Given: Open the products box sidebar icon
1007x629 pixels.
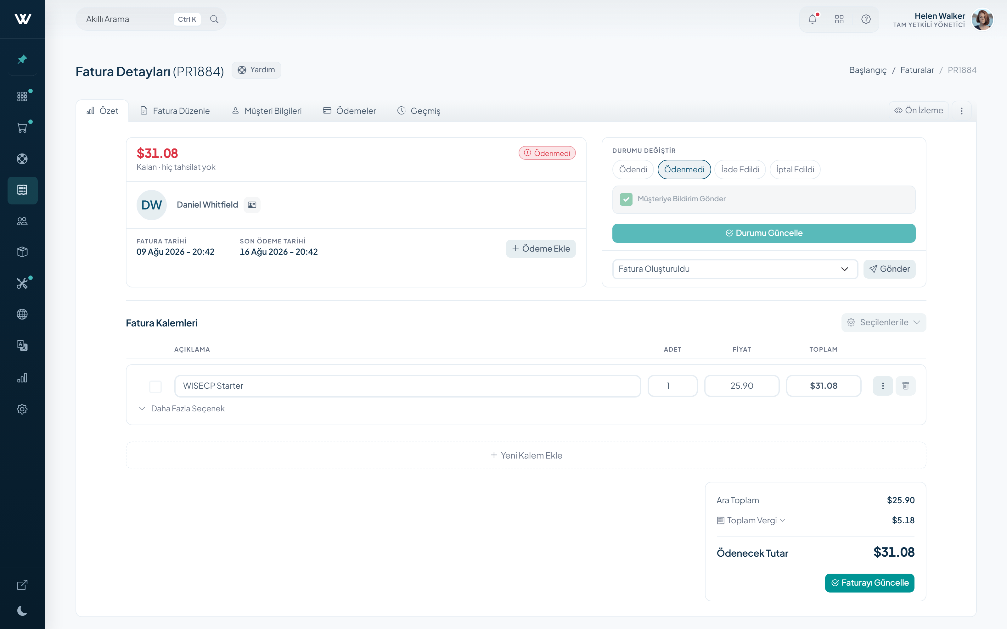Looking at the screenshot, I should pyautogui.click(x=22, y=252).
